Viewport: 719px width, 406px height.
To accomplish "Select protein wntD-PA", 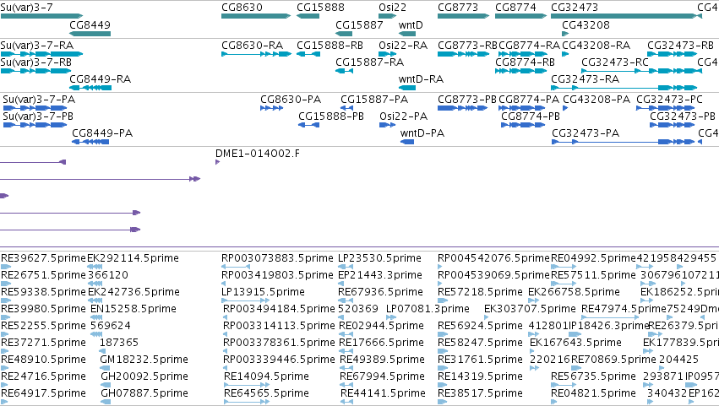I will tap(422, 133).
